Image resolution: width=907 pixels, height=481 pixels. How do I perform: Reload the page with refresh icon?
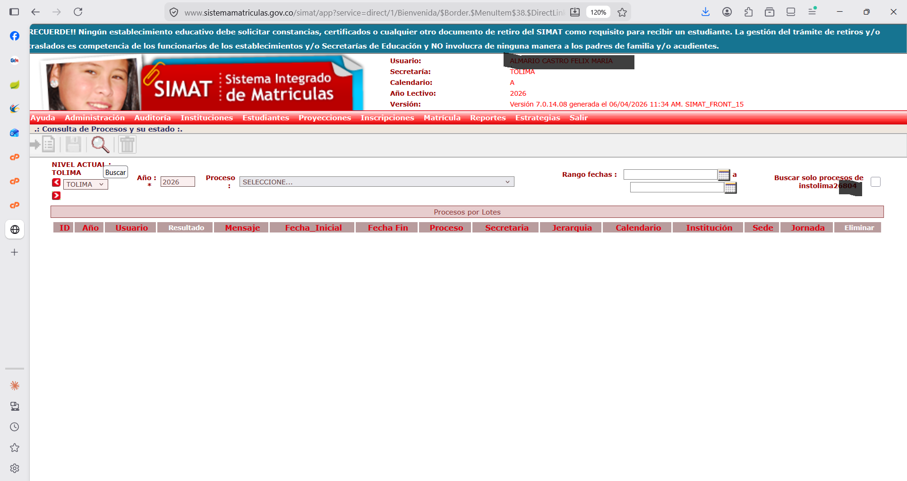point(78,12)
